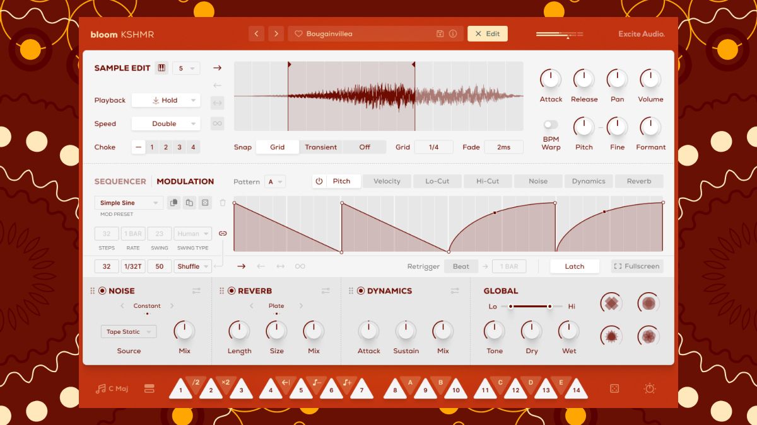Click the Edit button
This screenshot has height=425, width=757.
click(488, 34)
